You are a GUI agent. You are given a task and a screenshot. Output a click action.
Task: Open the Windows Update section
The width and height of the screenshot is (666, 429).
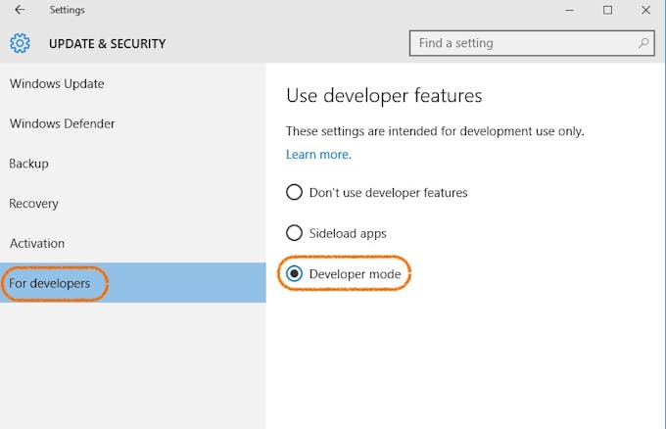[x=57, y=84]
